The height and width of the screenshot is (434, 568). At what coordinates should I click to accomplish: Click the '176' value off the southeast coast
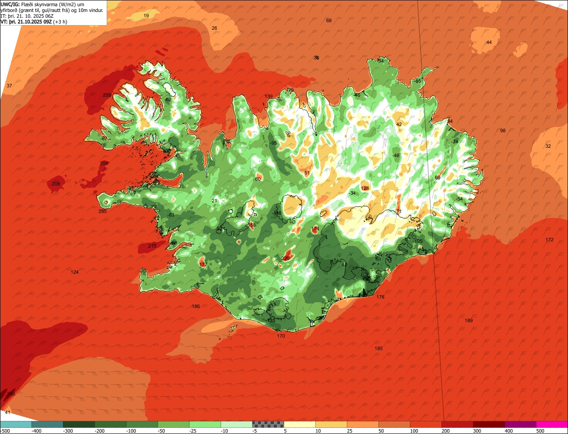click(380, 297)
